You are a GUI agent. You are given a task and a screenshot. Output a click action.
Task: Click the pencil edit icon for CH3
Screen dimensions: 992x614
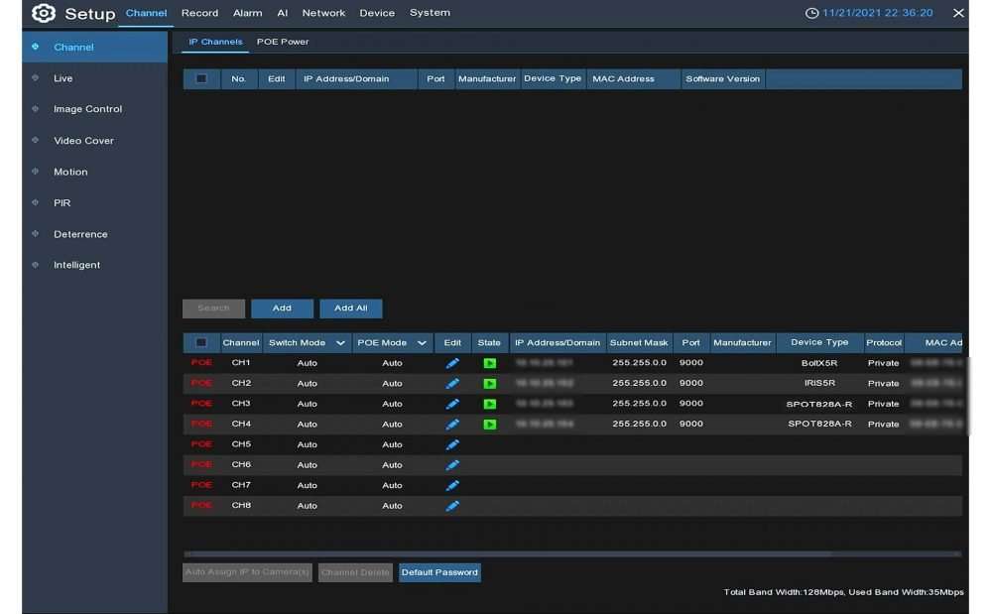[452, 404]
